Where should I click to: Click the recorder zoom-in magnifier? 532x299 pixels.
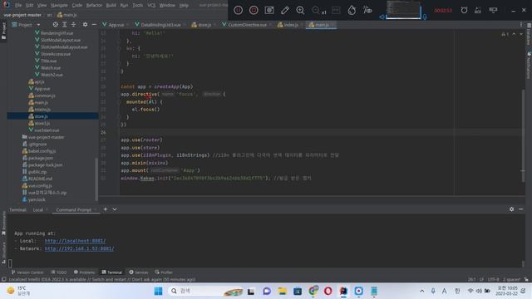click(300, 10)
